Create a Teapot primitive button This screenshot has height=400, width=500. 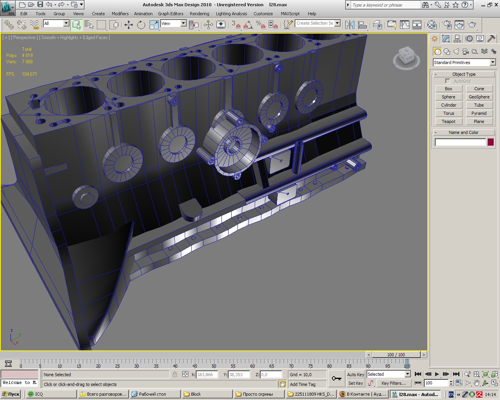pyautogui.click(x=448, y=121)
